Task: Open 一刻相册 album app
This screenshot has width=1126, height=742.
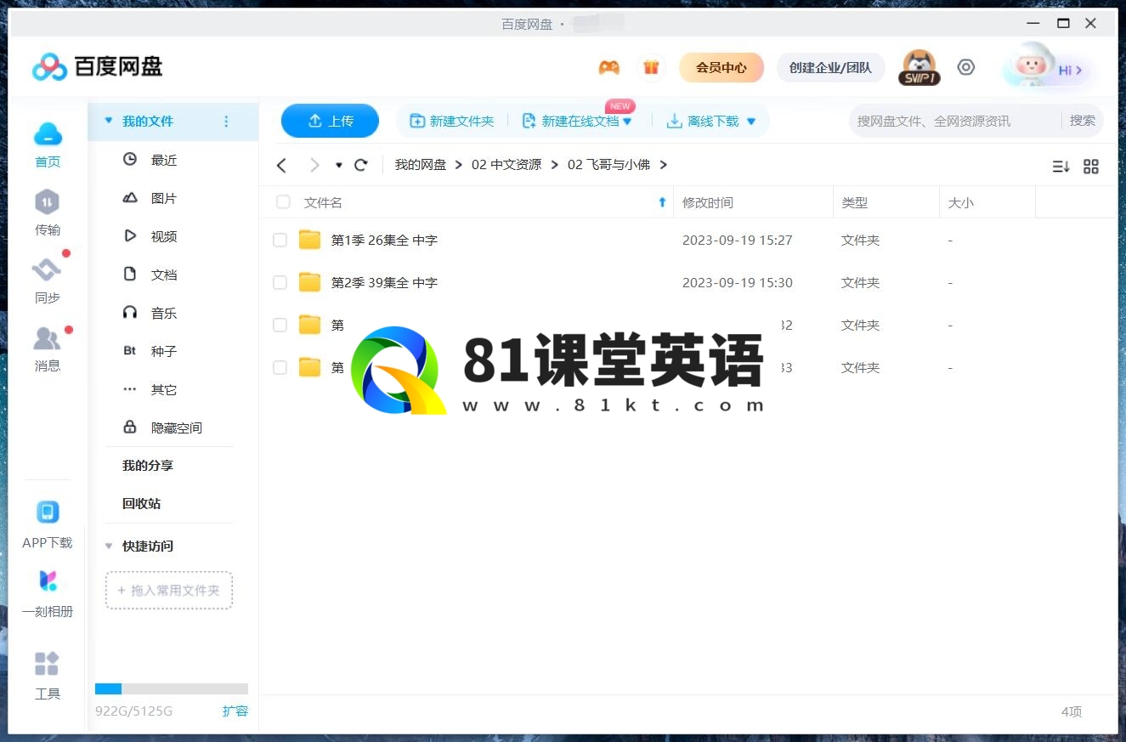Action: point(48,593)
